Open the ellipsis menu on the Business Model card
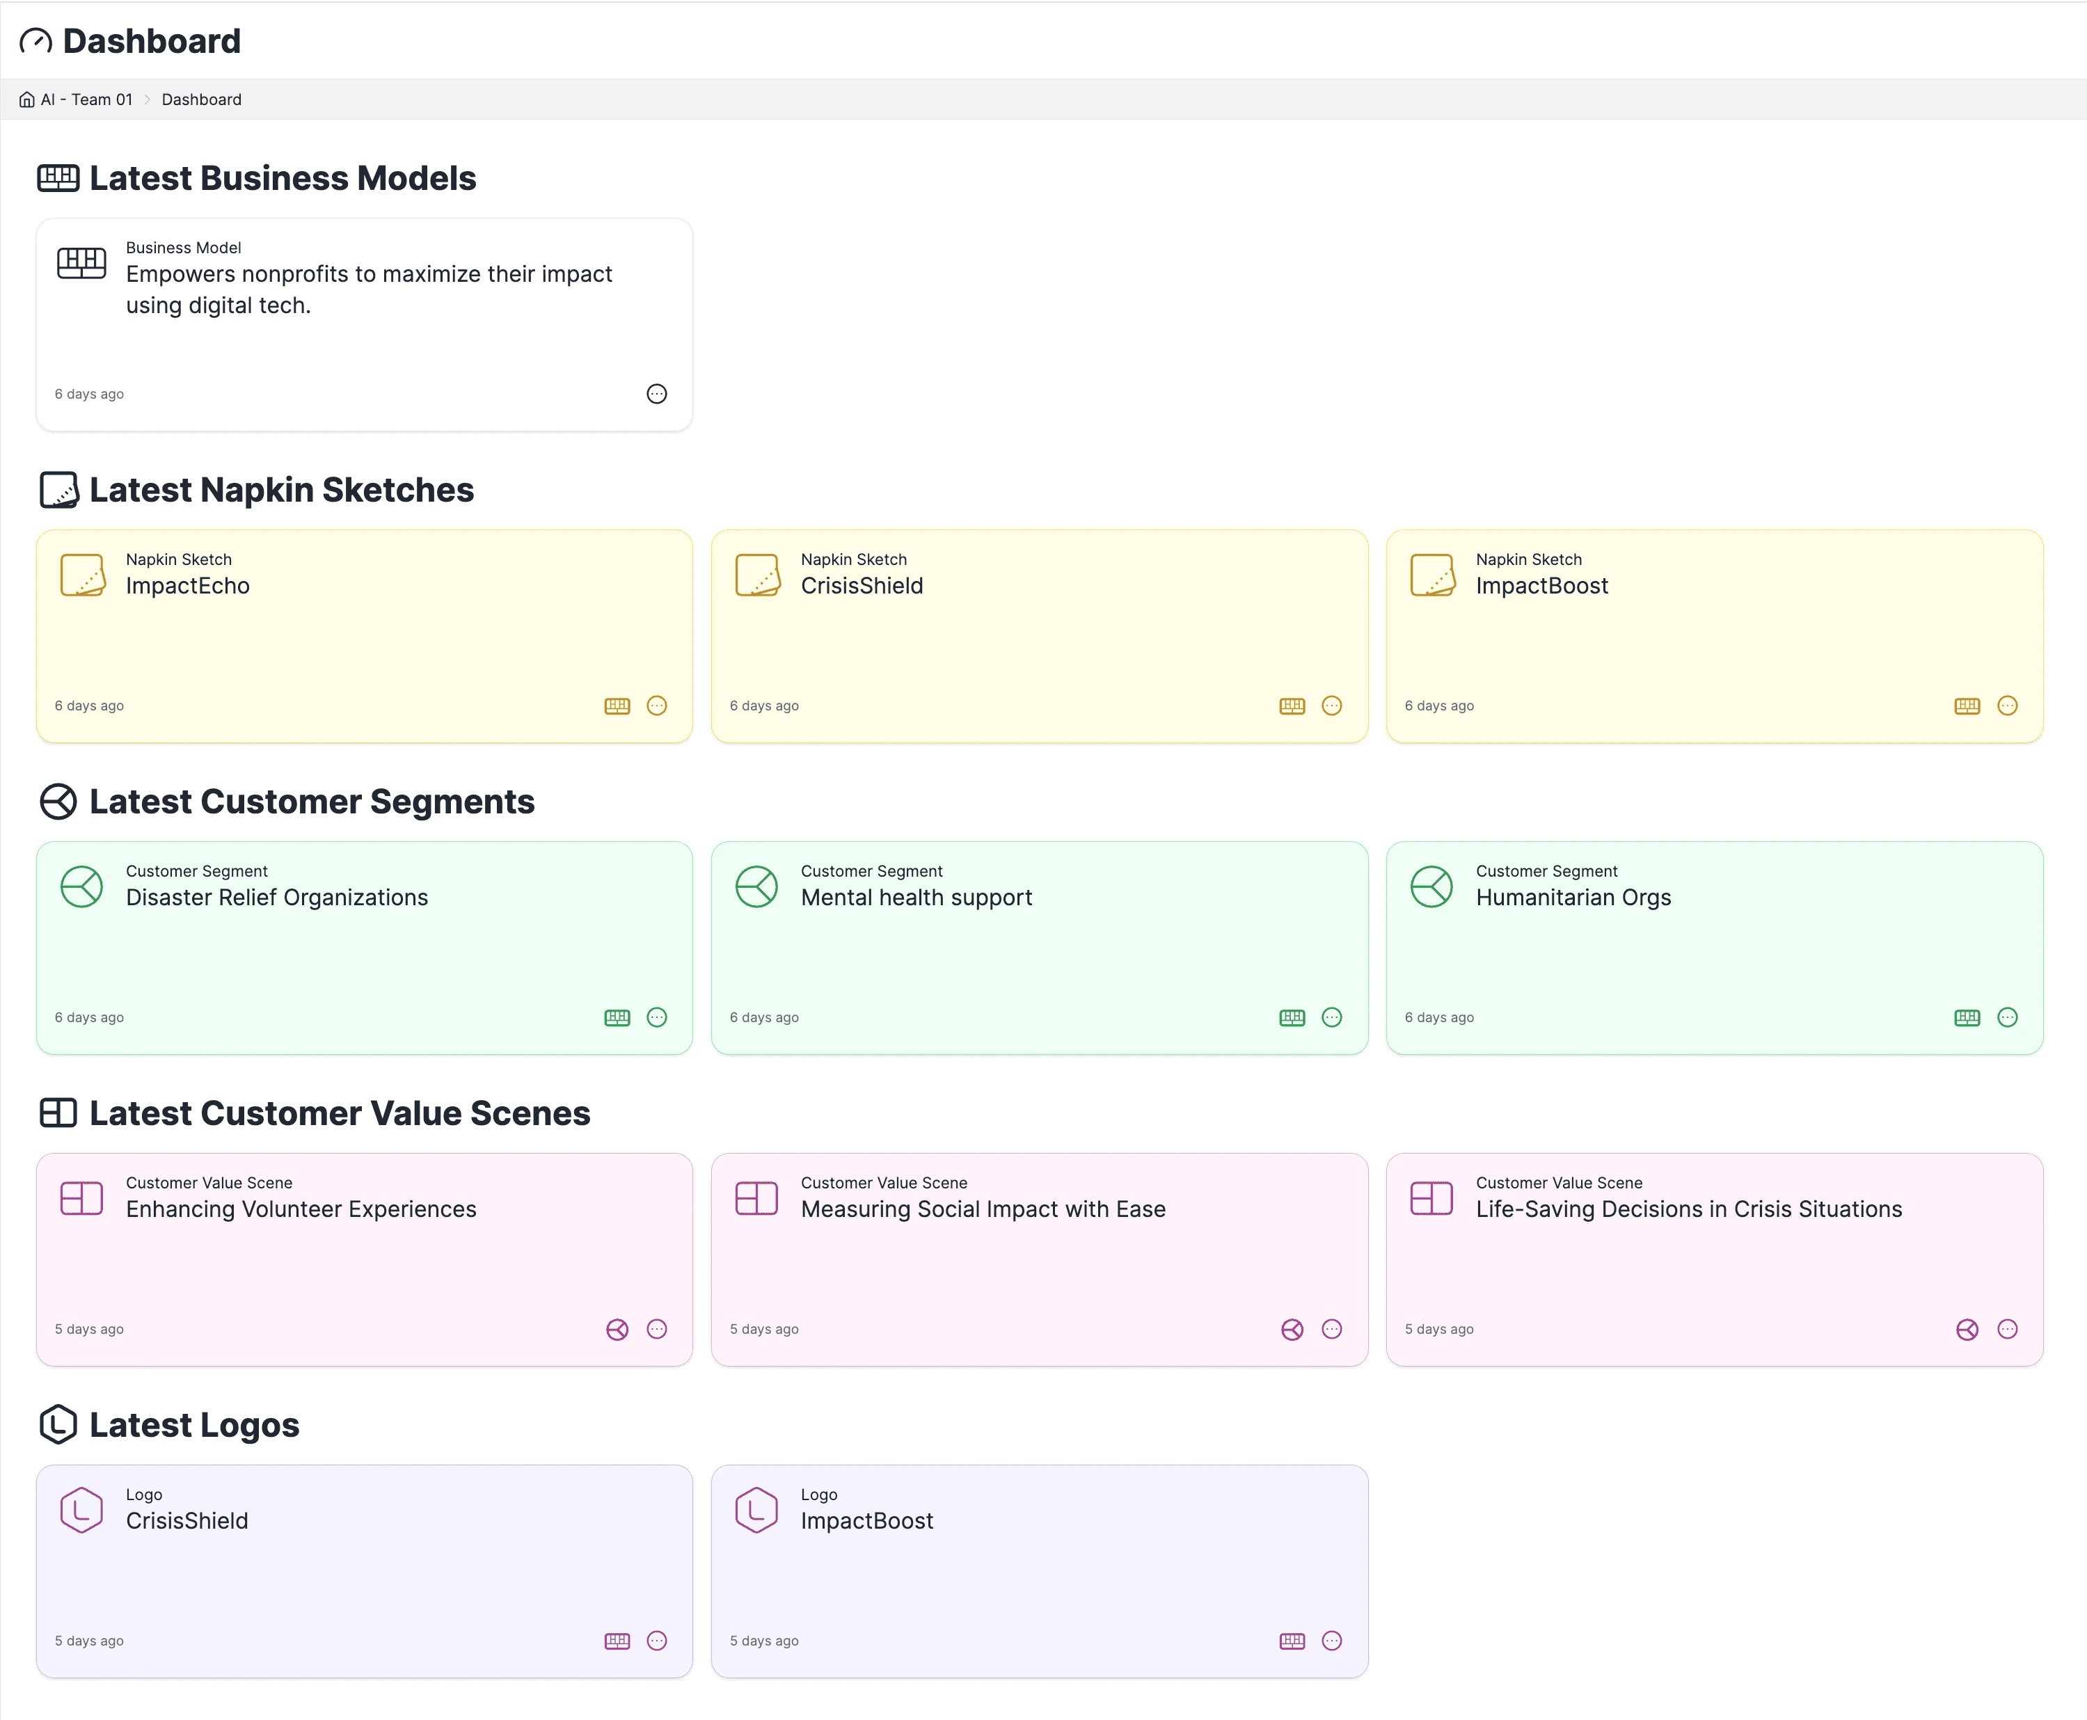 coord(657,393)
